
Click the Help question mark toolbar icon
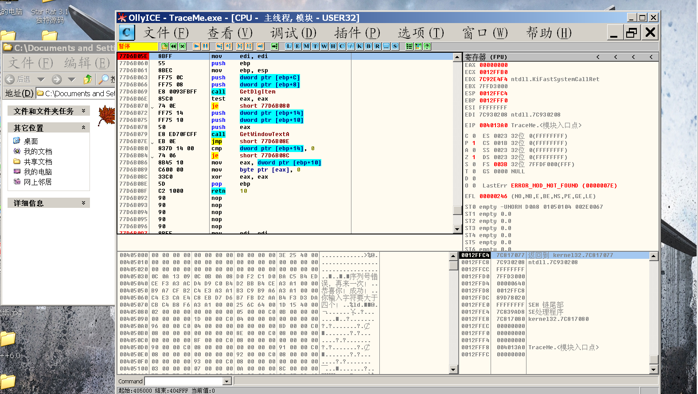(x=427, y=46)
